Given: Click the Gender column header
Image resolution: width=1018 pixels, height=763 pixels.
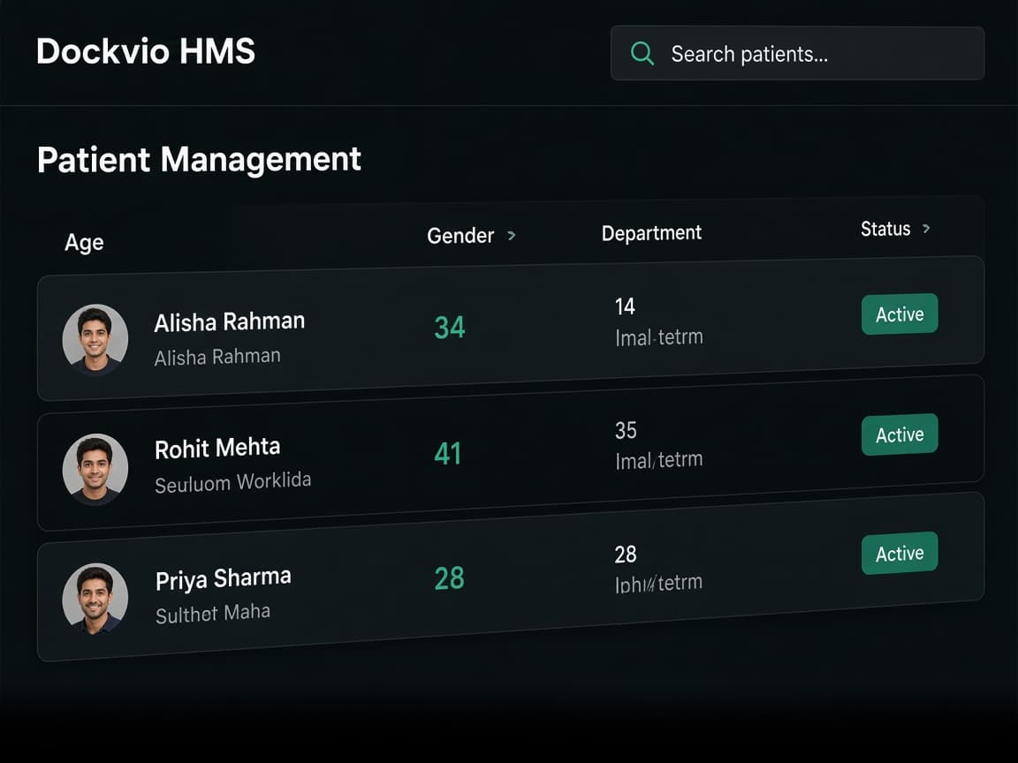Looking at the screenshot, I should pos(460,236).
